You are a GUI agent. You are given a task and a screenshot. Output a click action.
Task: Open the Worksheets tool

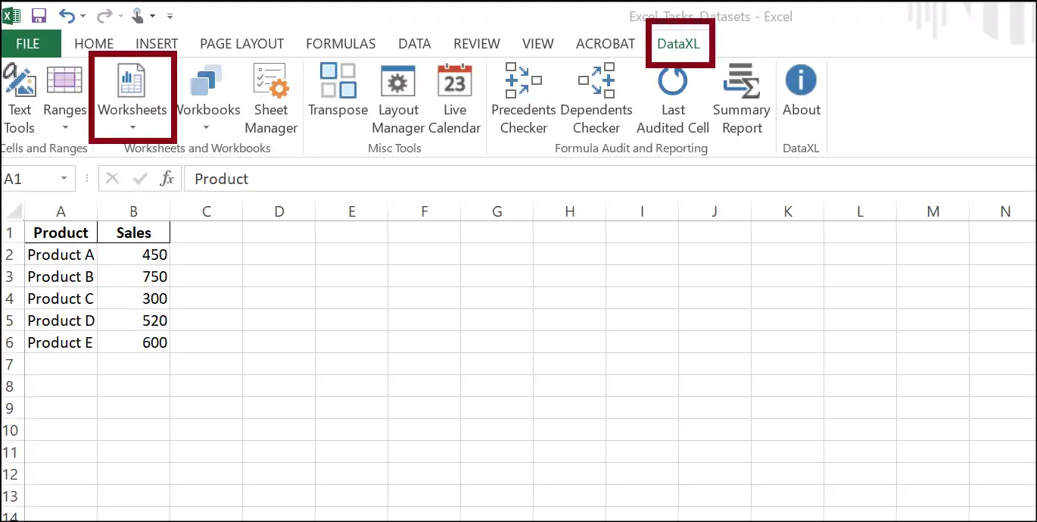click(x=132, y=99)
